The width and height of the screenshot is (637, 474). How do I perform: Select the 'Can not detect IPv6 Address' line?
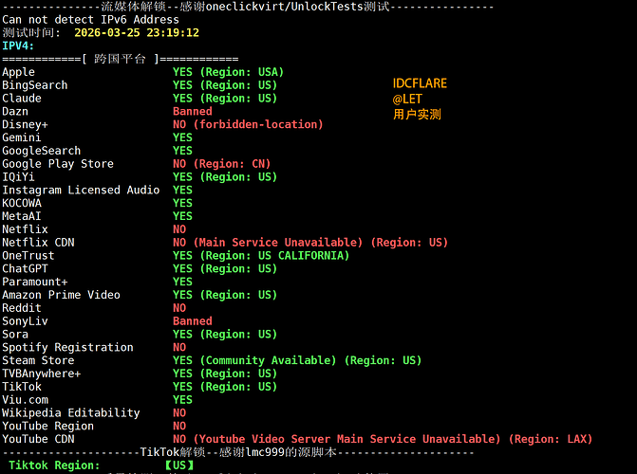coord(90,20)
